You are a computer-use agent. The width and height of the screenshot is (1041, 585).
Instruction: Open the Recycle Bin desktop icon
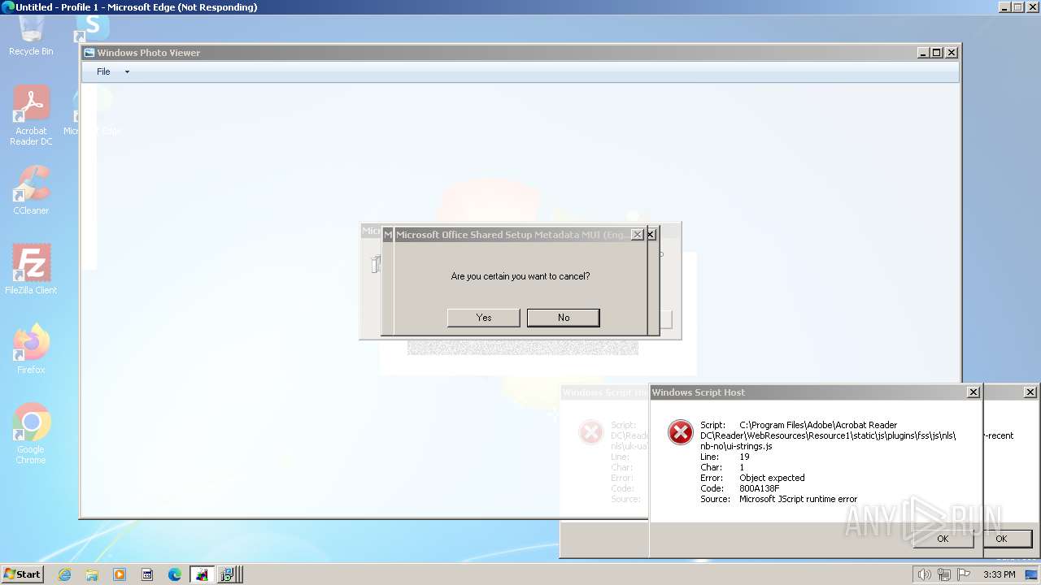31,37
